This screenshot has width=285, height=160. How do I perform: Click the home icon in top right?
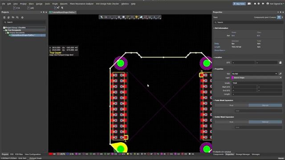[255, 4]
